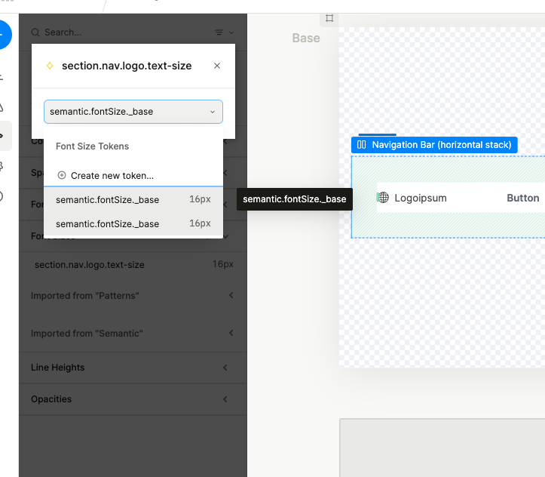Click the blue add button in the sidebar
Screen dimensions: 545x477
point(3,35)
